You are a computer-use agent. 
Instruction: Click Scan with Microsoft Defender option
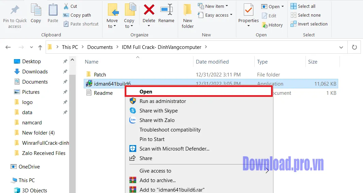point(174,148)
